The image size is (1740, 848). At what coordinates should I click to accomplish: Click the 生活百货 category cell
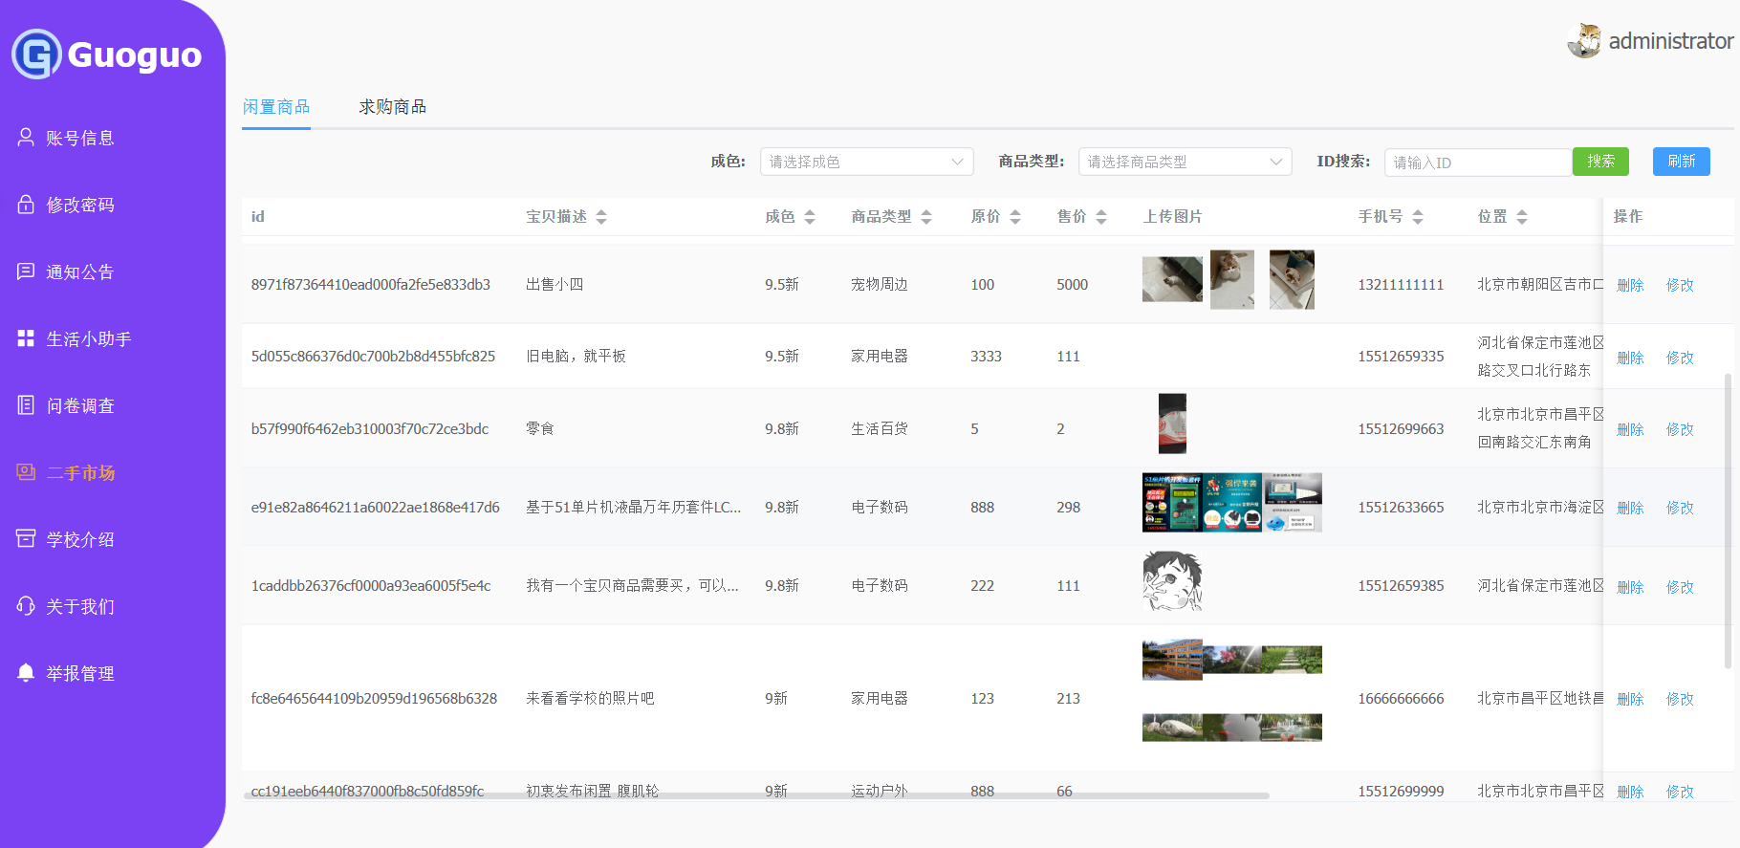coord(880,429)
